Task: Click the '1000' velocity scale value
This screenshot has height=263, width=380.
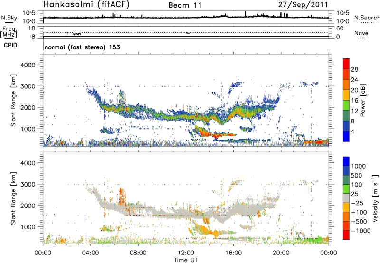Action: (x=359, y=166)
